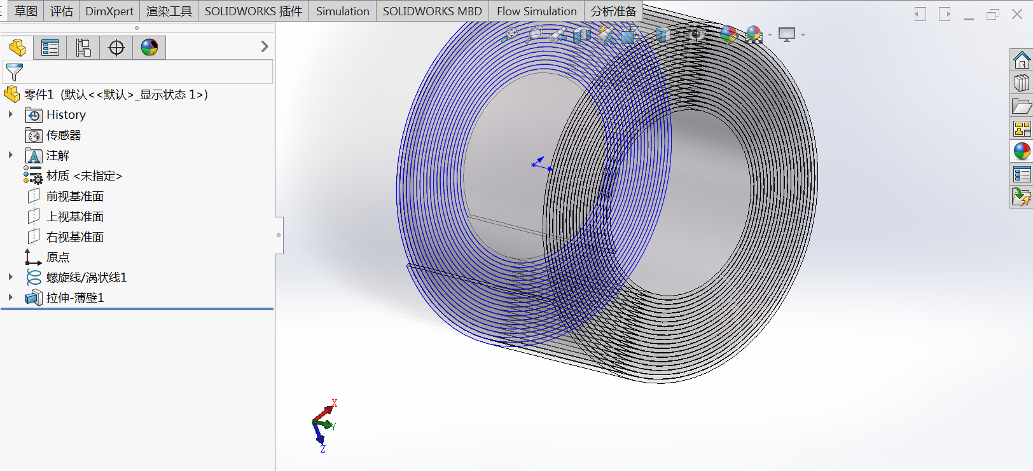Image resolution: width=1033 pixels, height=471 pixels.
Task: Open the Flow Simulation tab
Action: [537, 11]
